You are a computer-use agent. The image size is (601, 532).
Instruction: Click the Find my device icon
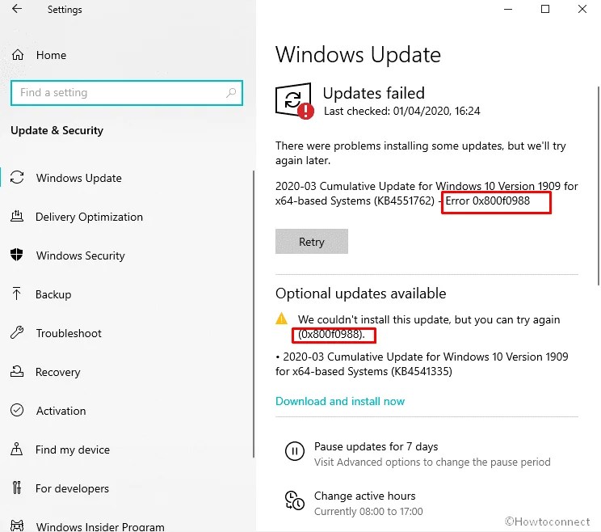(x=16, y=449)
